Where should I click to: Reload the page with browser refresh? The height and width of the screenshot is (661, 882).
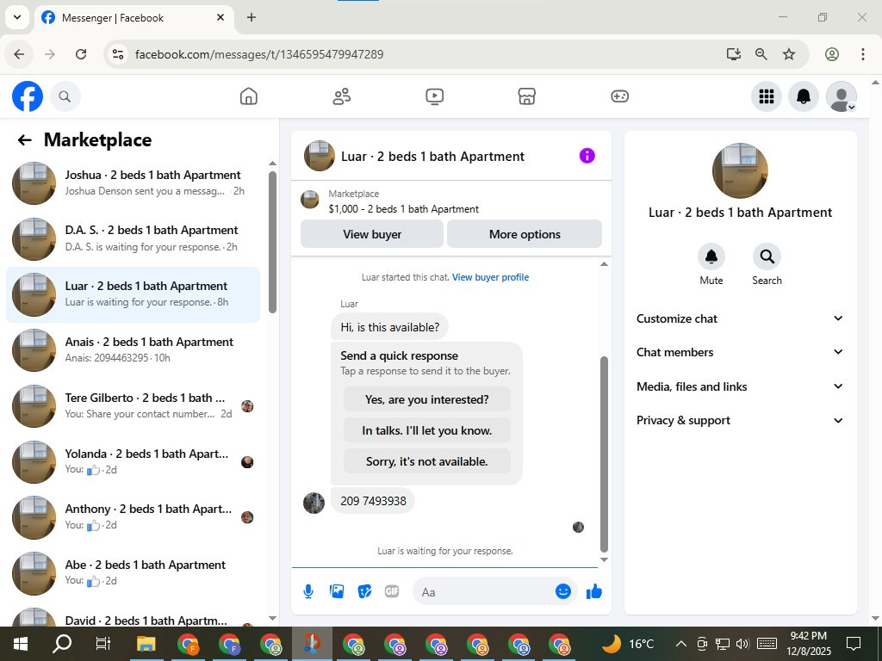tap(81, 54)
